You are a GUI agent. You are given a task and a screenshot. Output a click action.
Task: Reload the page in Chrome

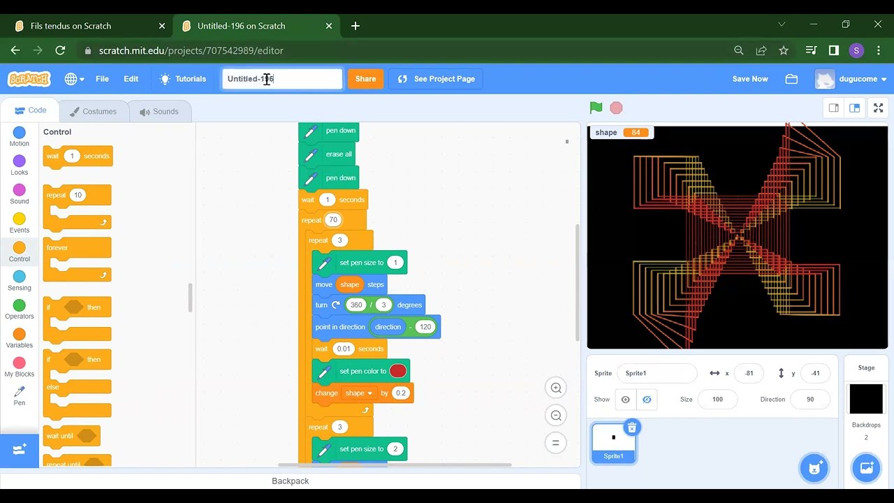(60, 50)
